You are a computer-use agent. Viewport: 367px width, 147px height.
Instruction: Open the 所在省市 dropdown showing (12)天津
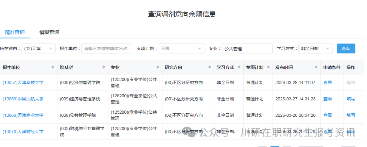(39, 49)
